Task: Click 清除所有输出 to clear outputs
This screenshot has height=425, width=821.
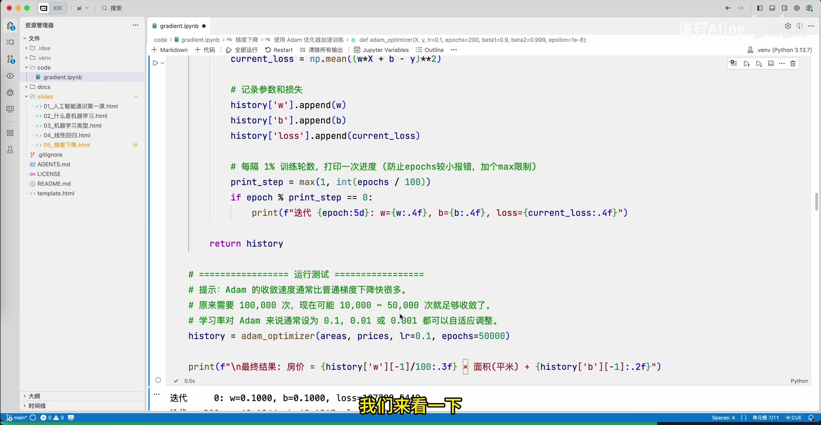Action: [x=321, y=50]
